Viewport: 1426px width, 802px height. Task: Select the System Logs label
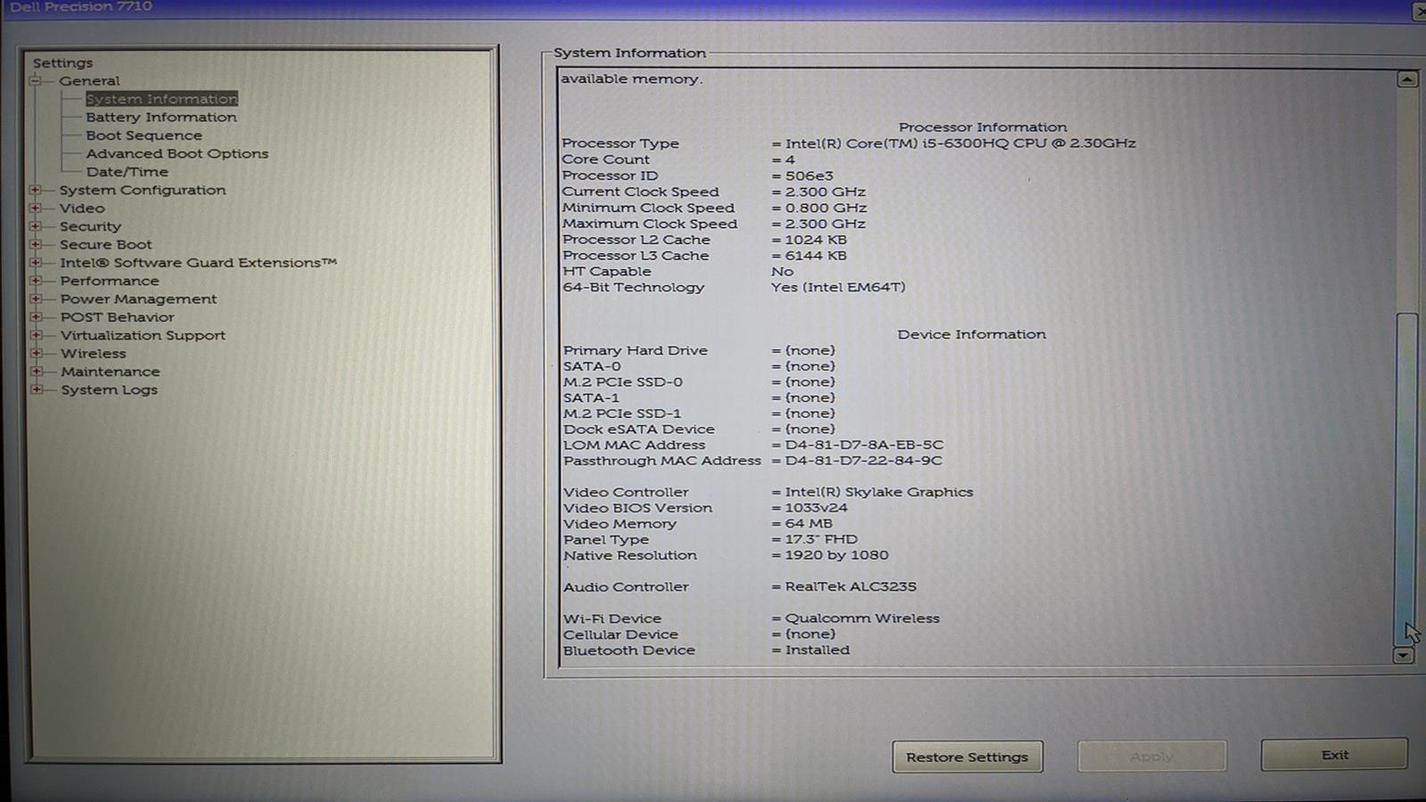109,389
